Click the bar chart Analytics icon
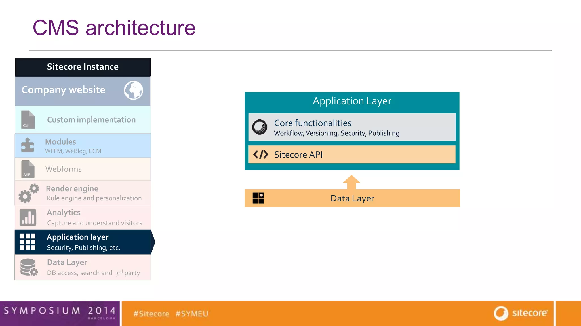This screenshot has height=326, width=581. [28, 217]
